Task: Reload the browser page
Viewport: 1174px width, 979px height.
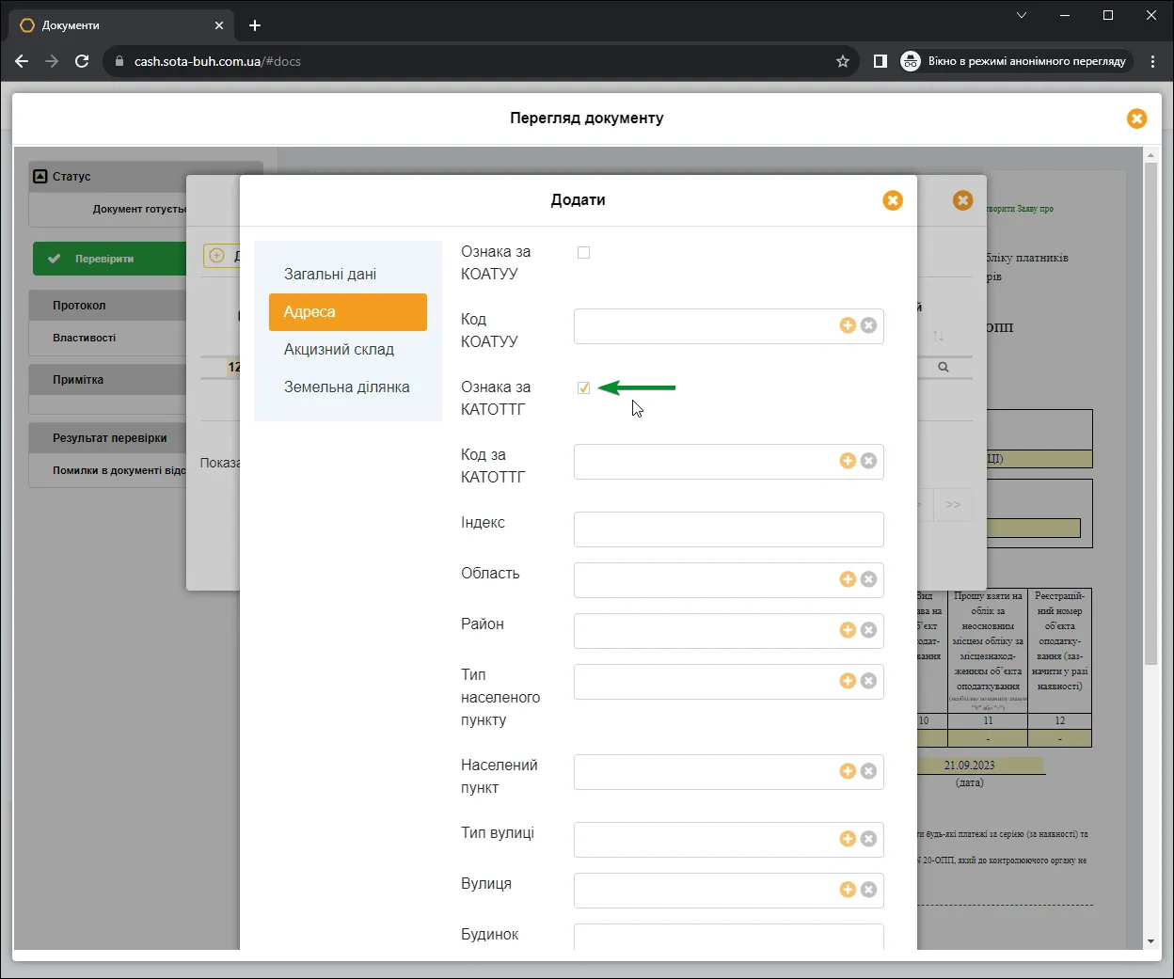Action: click(82, 61)
